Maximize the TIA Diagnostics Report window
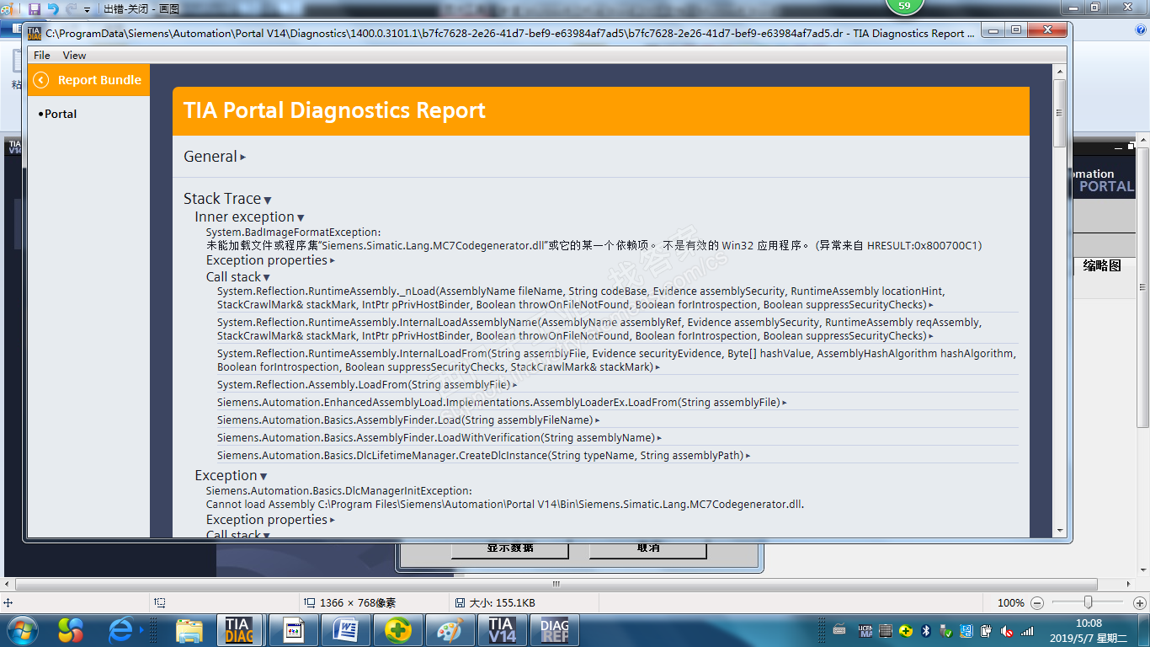The image size is (1150, 647). coord(1016,31)
